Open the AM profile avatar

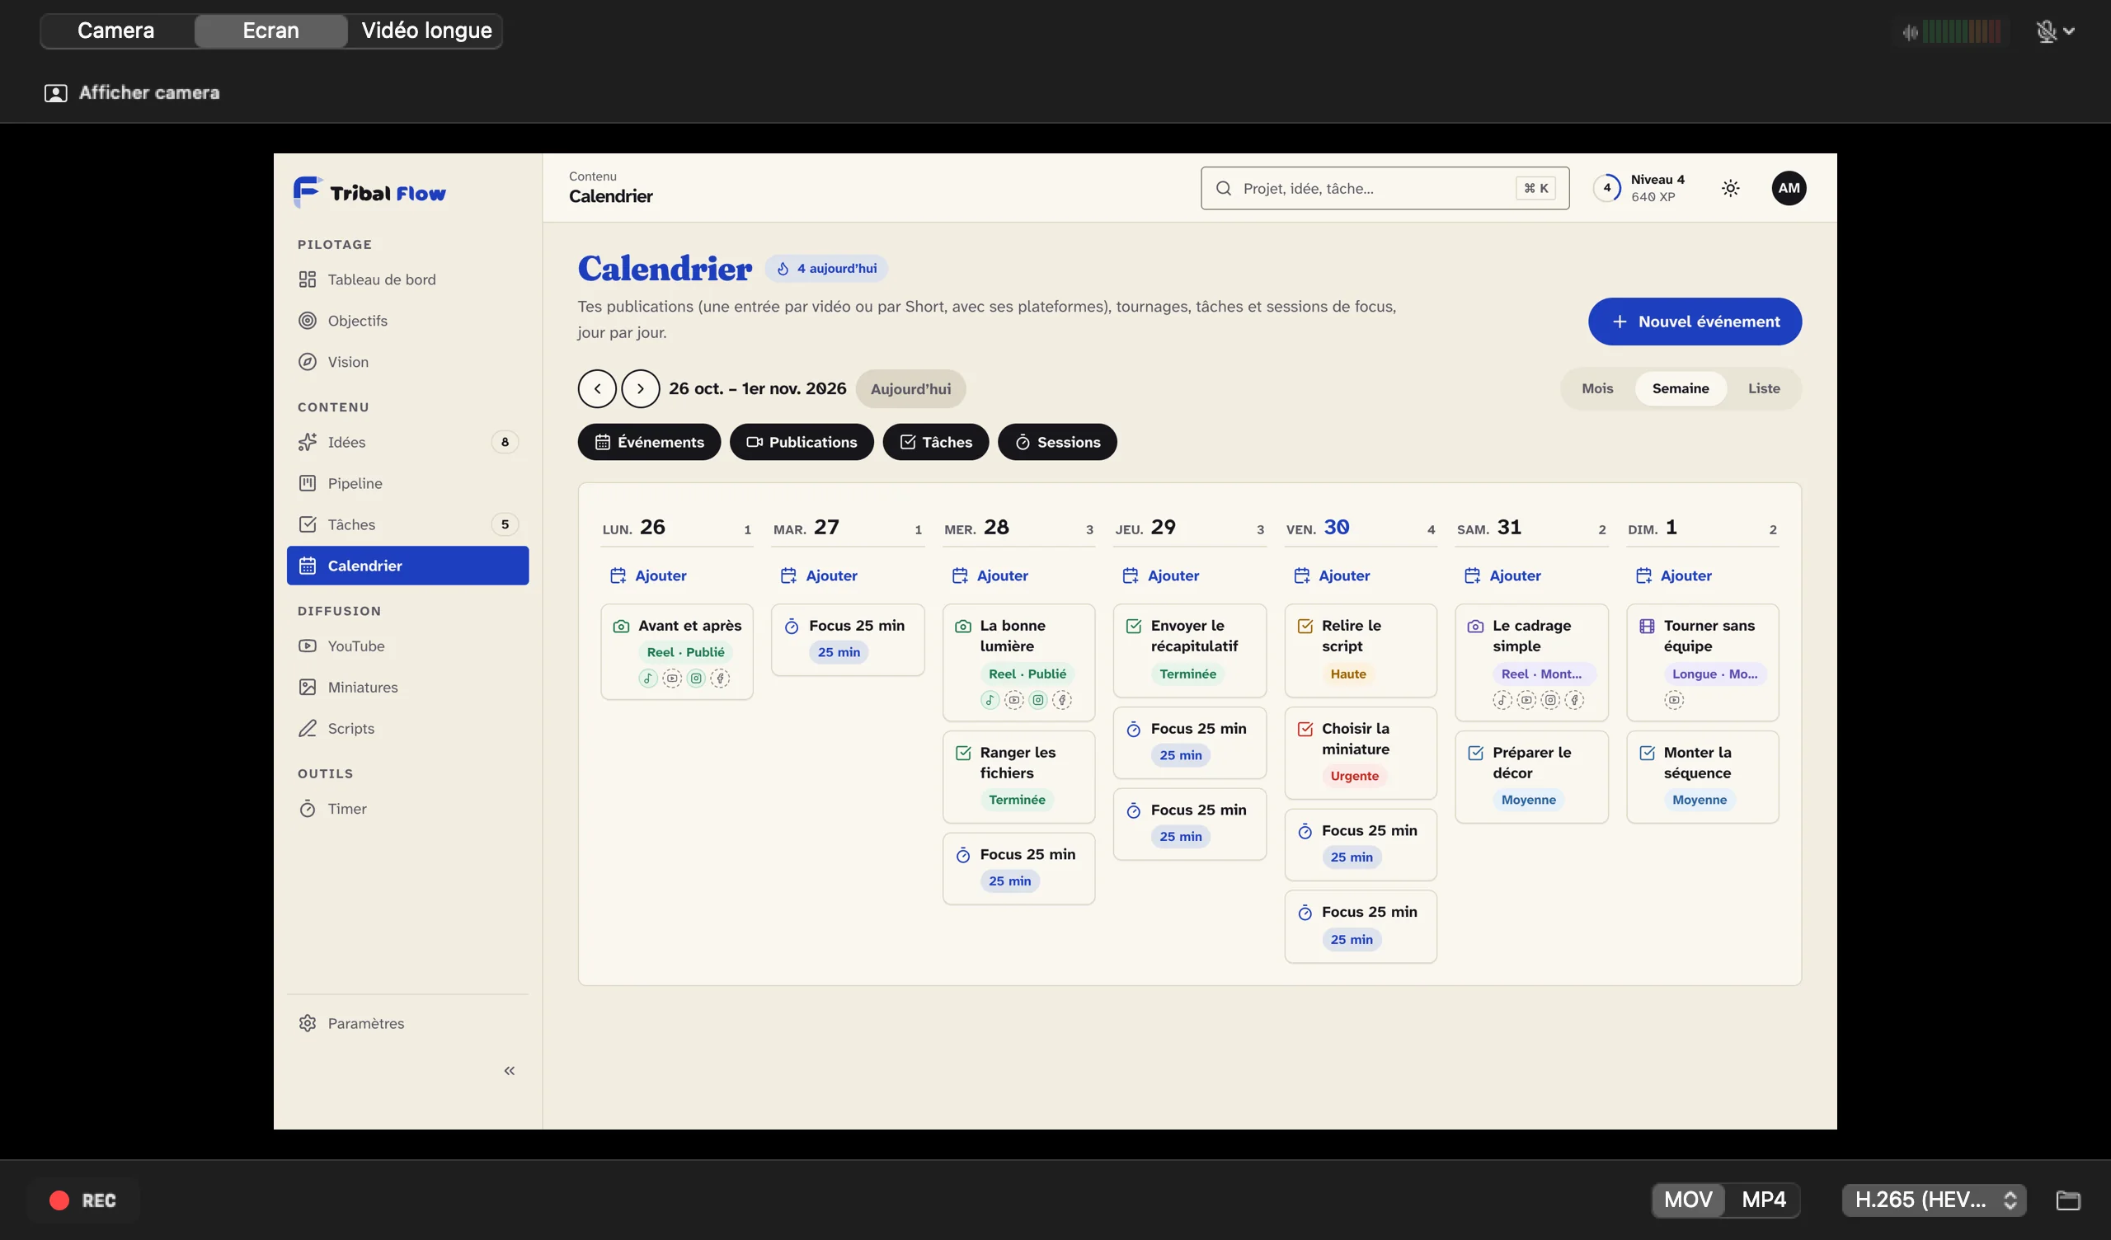[x=1789, y=188]
